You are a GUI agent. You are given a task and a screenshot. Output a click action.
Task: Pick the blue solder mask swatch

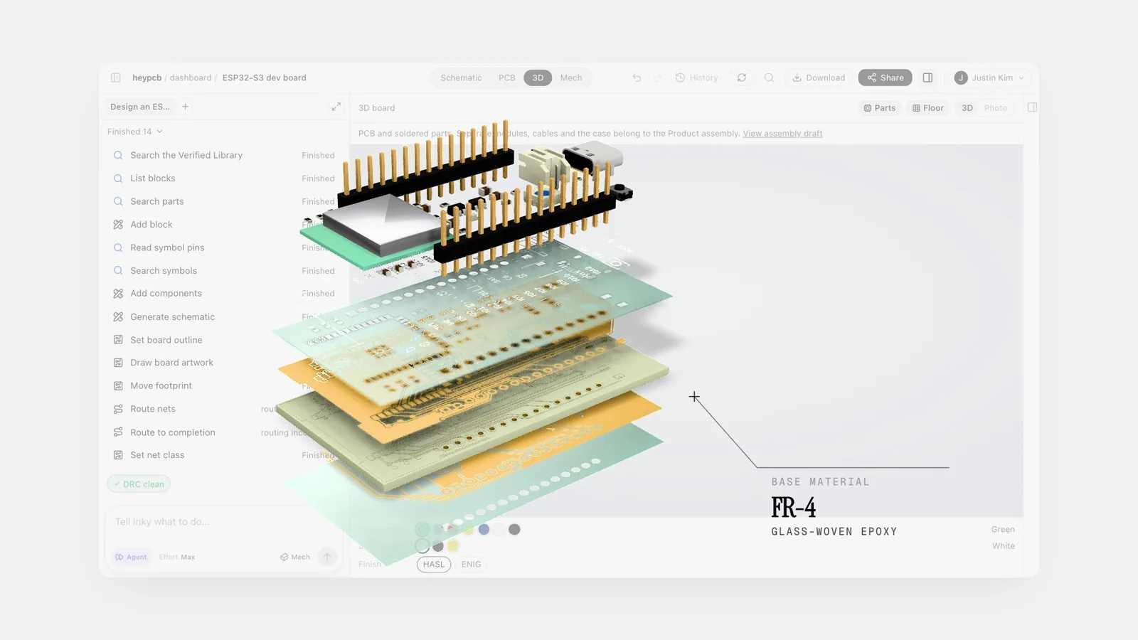pos(484,529)
